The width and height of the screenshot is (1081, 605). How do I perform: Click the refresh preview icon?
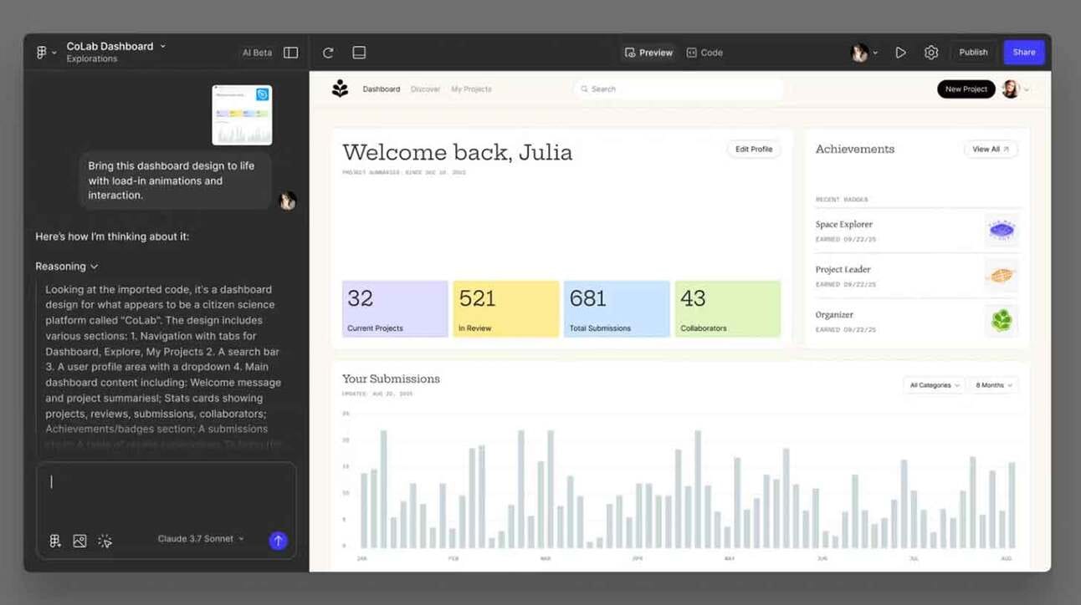point(328,53)
